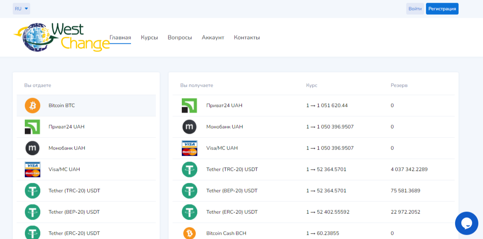Click rate 1 → 52 402.55592
This screenshot has height=239, width=483.
[x=328, y=212]
